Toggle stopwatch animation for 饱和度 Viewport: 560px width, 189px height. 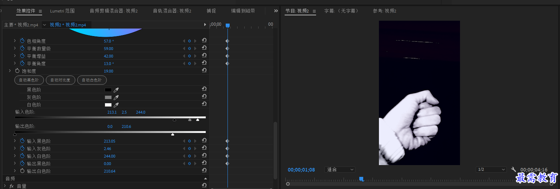(x=17, y=71)
